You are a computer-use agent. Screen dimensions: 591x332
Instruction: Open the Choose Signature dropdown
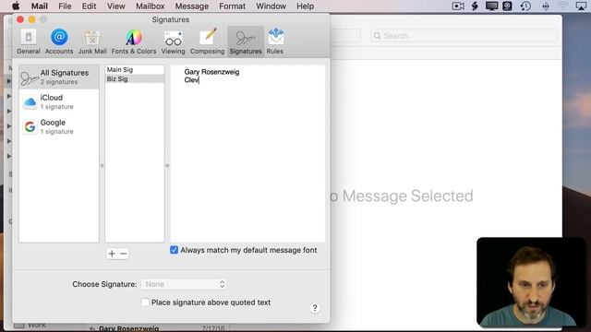(x=184, y=284)
